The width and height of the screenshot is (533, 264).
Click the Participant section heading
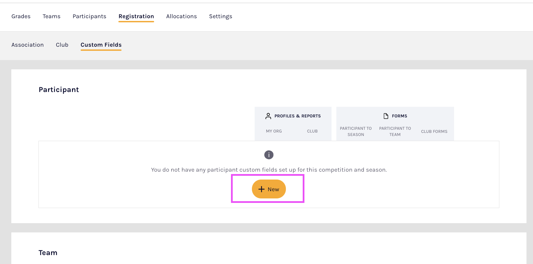(x=59, y=90)
